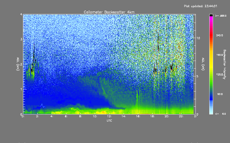Click the "10:" UTC hour tick label
Screen dimensions: 230x143
point(95,116)
